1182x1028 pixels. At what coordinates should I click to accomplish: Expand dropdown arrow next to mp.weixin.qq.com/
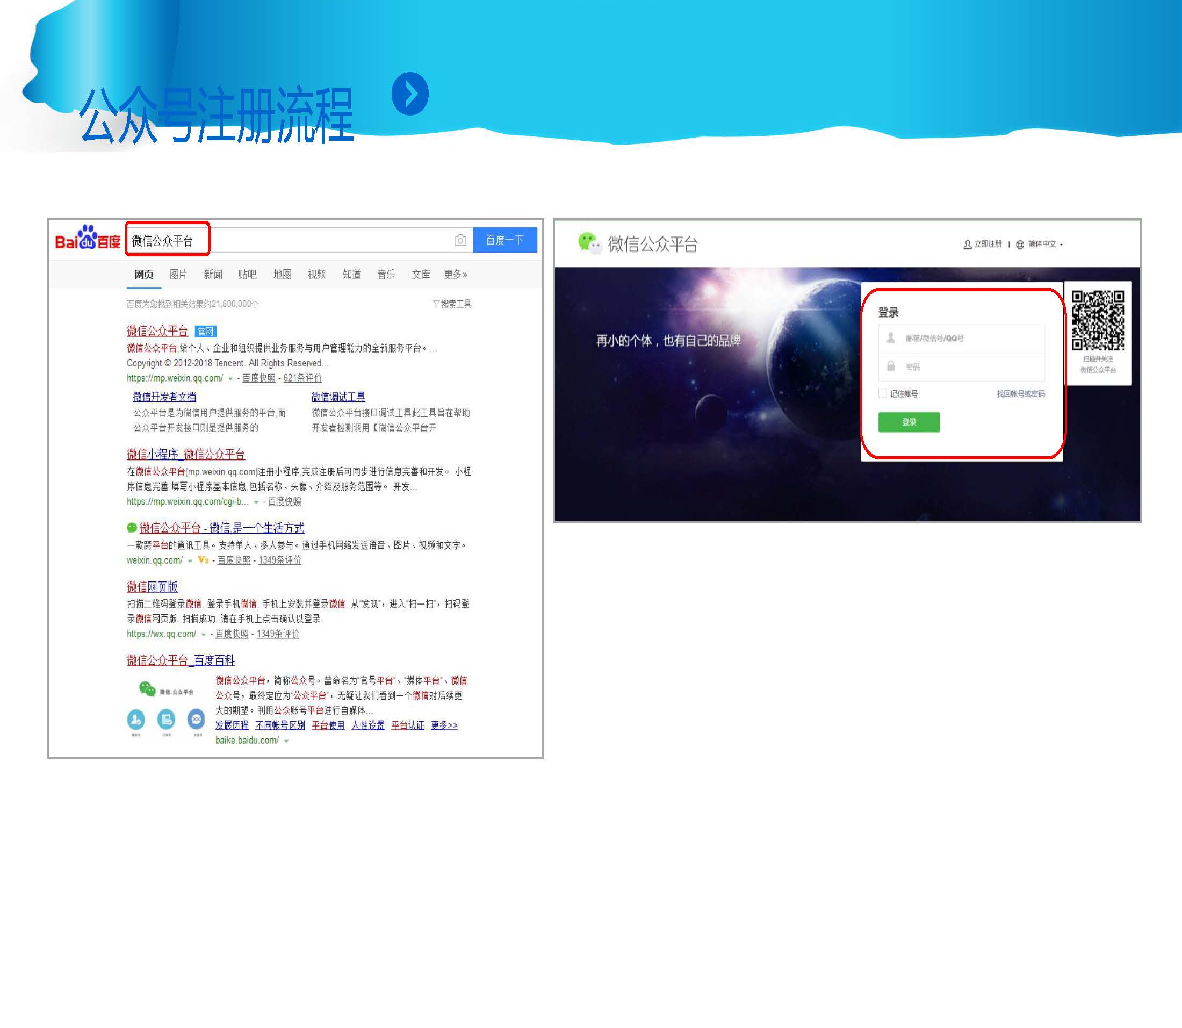coord(230,379)
